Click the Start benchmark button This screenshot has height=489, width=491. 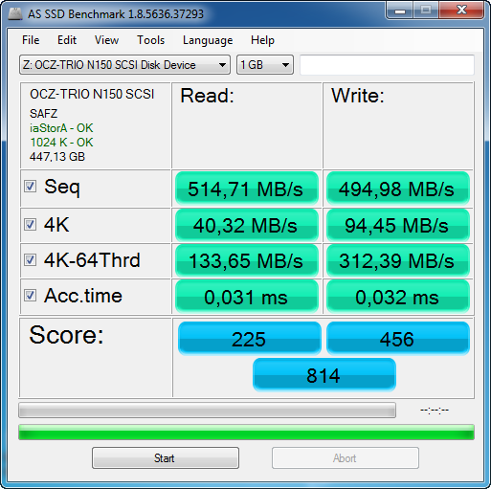click(166, 458)
